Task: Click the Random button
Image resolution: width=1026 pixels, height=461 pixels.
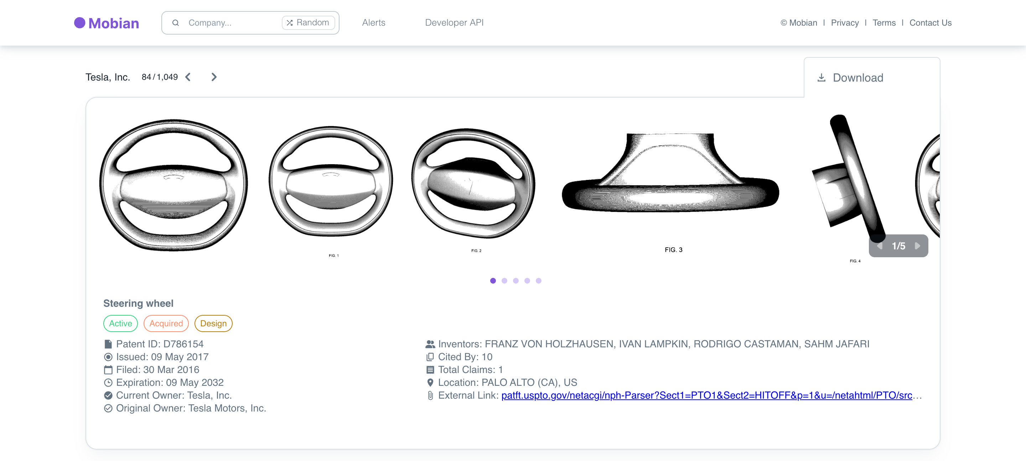Action: 308,23
